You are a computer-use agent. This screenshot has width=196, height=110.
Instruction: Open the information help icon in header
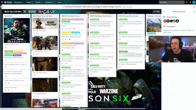pyautogui.click(x=187, y=2)
